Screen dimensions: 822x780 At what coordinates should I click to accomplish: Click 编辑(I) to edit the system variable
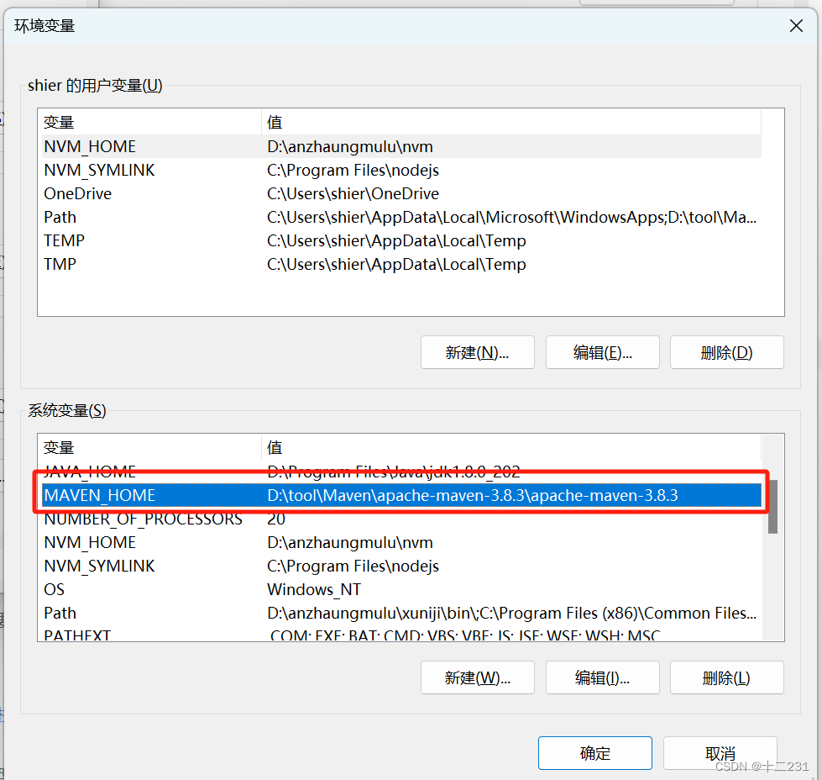[602, 677]
